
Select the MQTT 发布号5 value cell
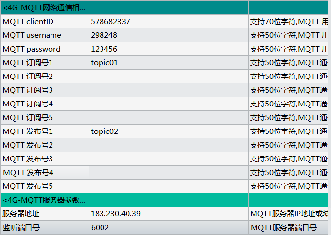(168, 186)
